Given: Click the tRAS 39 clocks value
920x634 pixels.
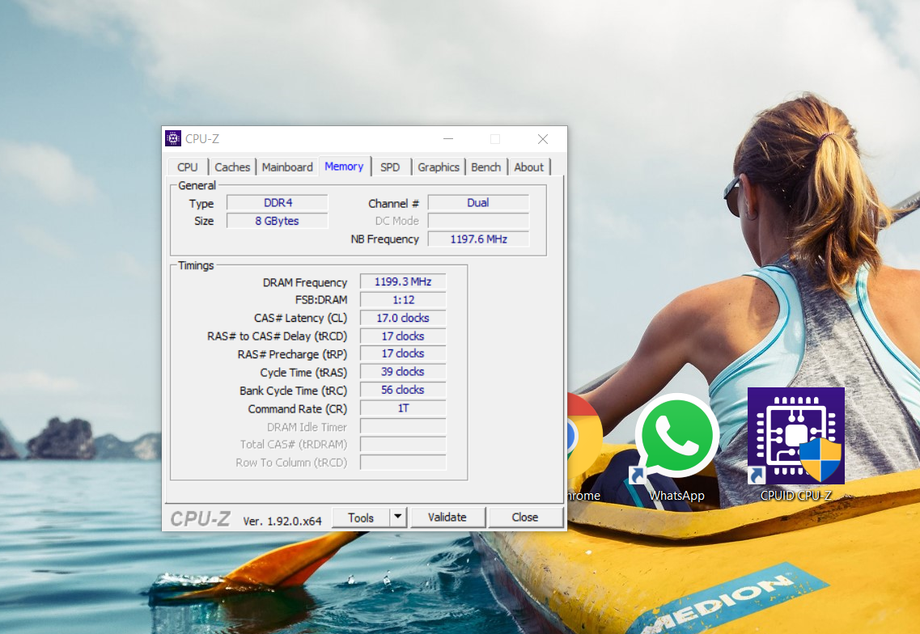Looking at the screenshot, I should pos(403,372).
